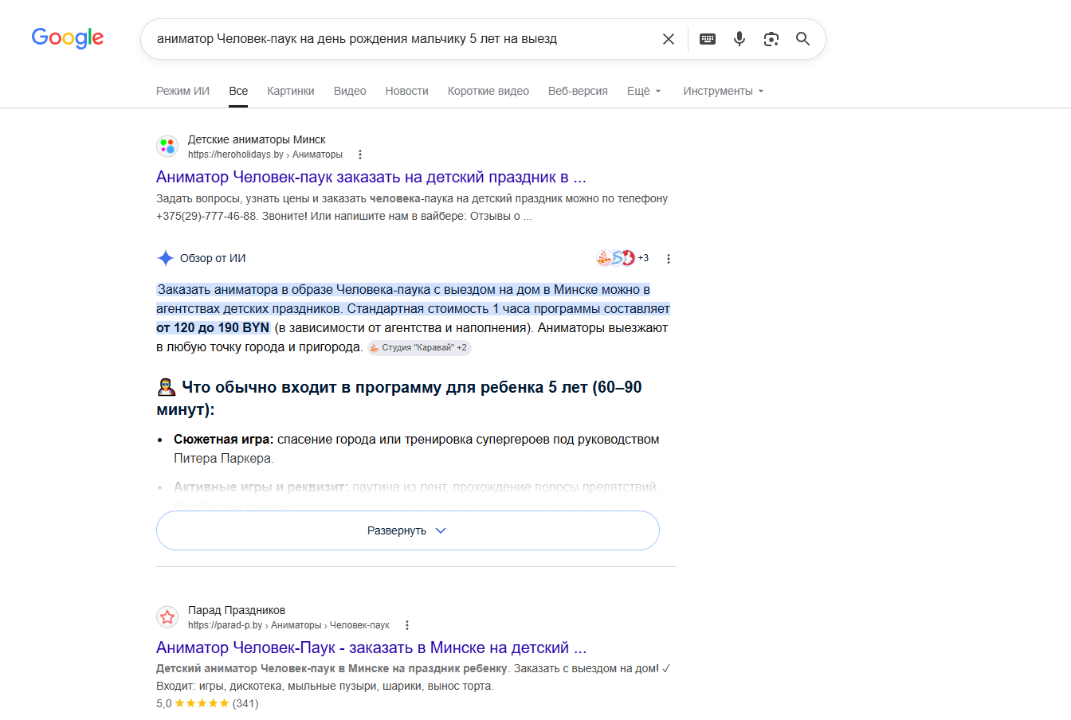Clear the search query with X icon
The image size is (1071, 720).
pos(669,39)
